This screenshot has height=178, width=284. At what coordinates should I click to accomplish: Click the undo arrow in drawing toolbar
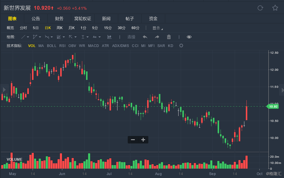click(x=145, y=37)
